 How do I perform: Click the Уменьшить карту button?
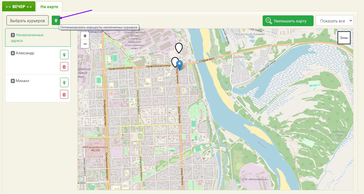[288, 21]
